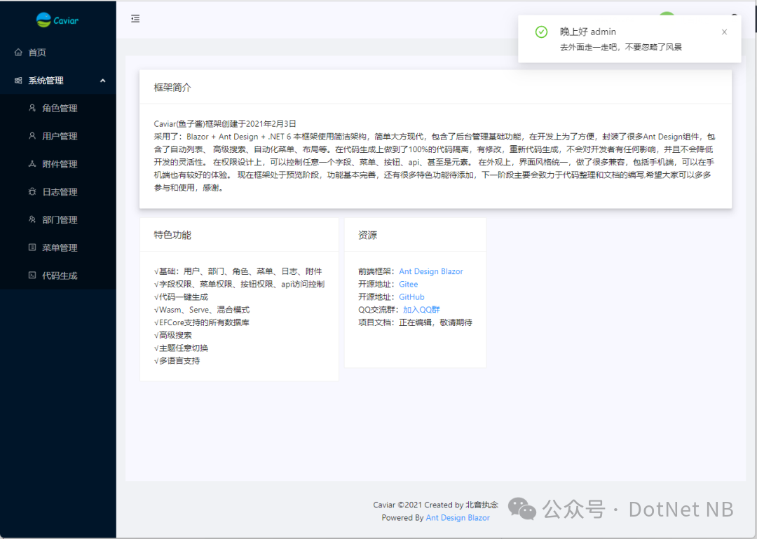Screen dimensions: 757x539
Task: Click the Ant Design Blazor footer link
Action: [x=458, y=518]
